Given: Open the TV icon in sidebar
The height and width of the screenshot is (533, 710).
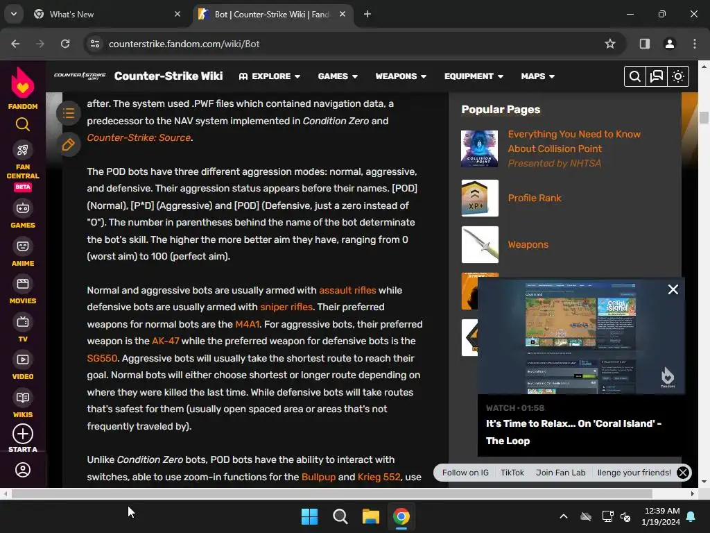Looking at the screenshot, I should click(23, 322).
